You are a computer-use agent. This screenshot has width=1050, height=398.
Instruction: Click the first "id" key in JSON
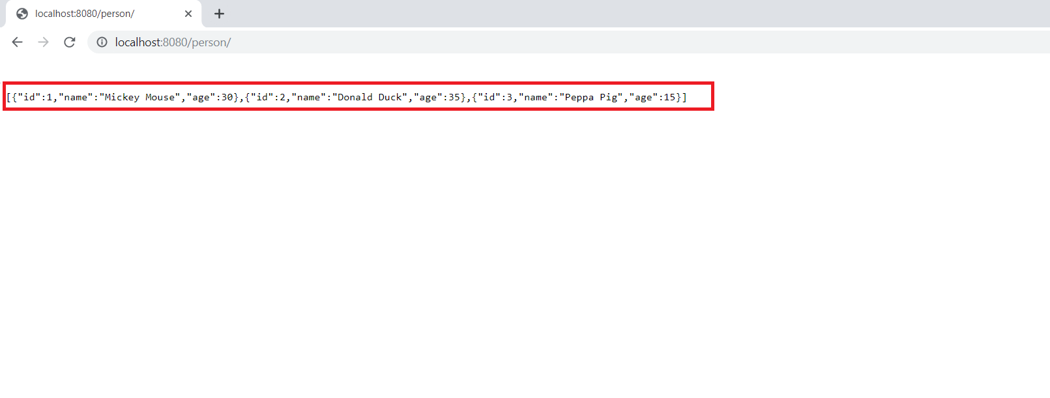(29, 97)
